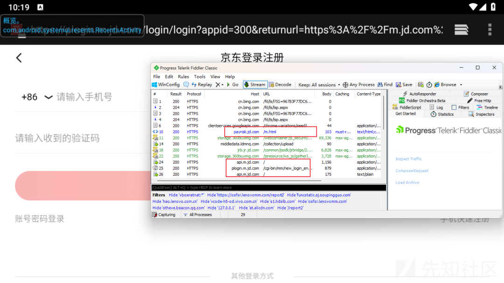The width and height of the screenshot is (504, 283).
Task: Open the Fiddler Orchestra Beta tab
Action: click(x=422, y=101)
